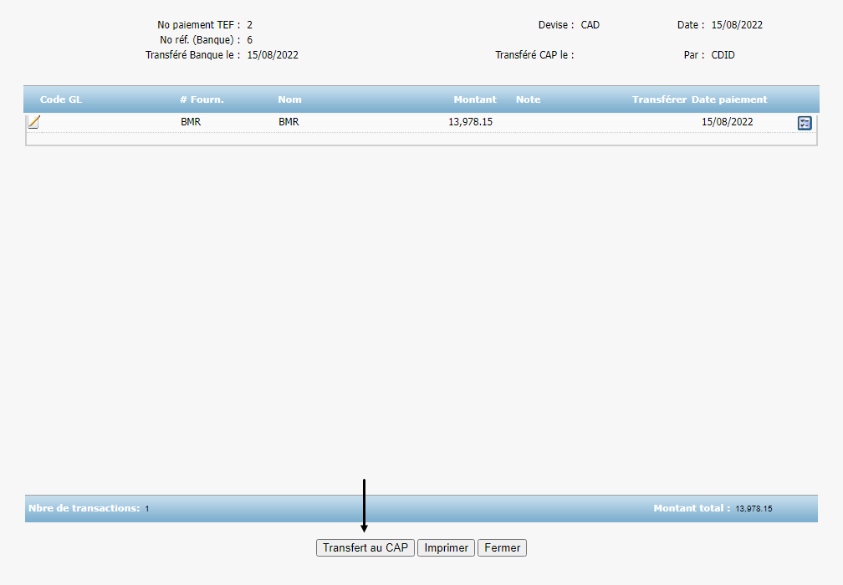Image resolution: width=843 pixels, height=585 pixels.
Task: Sort by the Code GL column header
Action: [x=61, y=99]
